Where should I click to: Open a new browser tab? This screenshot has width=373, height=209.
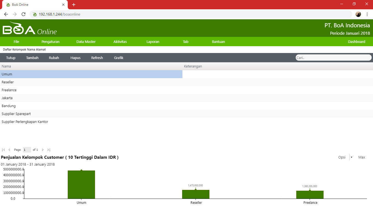(74, 5)
